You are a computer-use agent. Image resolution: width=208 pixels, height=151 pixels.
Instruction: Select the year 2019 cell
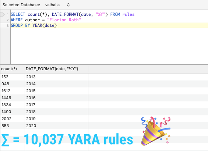click(56, 119)
